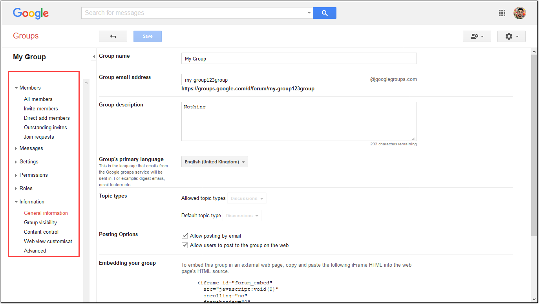Open the settings gear menu
Image resolution: width=539 pixels, height=304 pixels.
tap(511, 36)
